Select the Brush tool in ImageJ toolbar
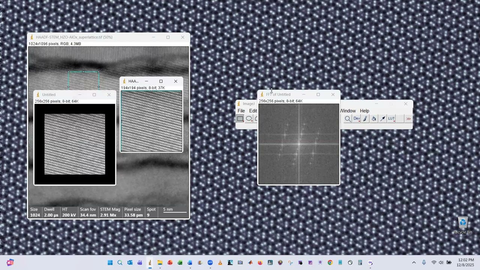Image resolution: width=480 pixels, height=270 pixels. pos(365,118)
